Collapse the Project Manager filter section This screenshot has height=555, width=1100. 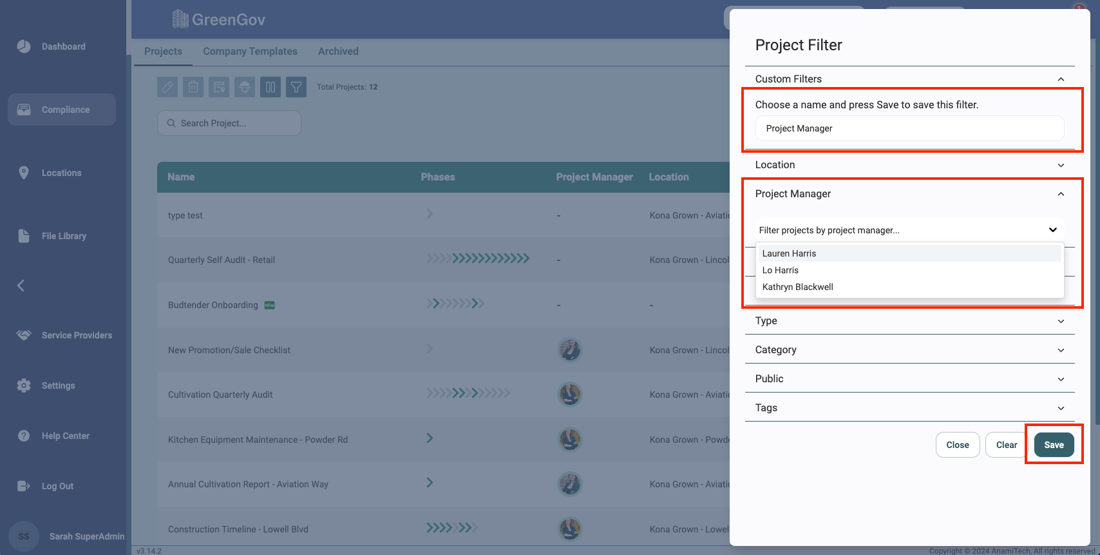point(1061,194)
